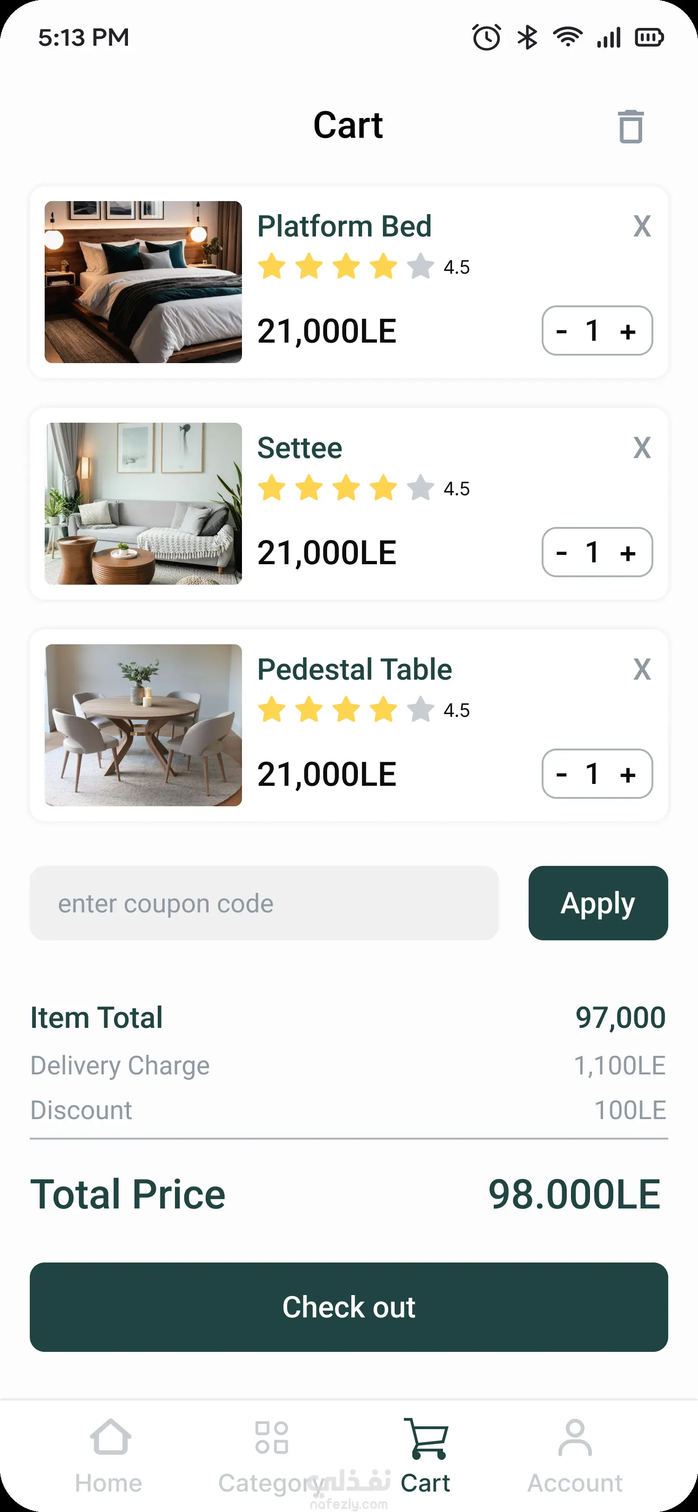This screenshot has width=698, height=1512.
Task: Select the Cart tab icon
Action: [426, 1439]
